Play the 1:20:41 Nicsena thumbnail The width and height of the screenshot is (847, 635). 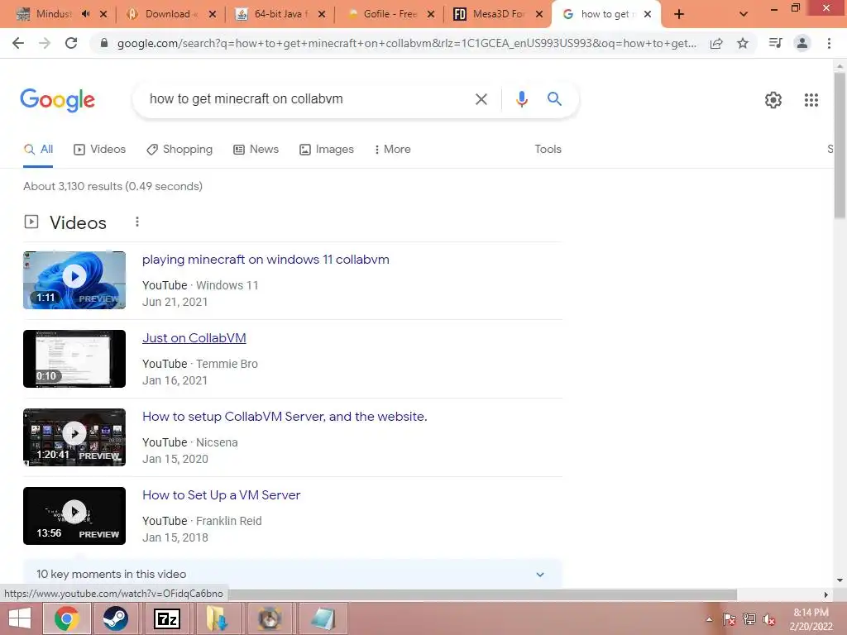[74, 437]
